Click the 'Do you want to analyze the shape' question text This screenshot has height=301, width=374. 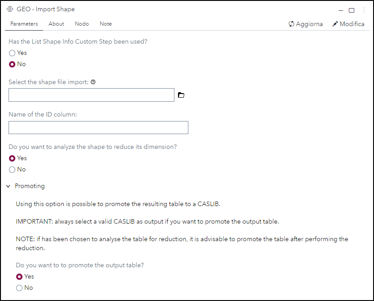pyautogui.click(x=93, y=147)
